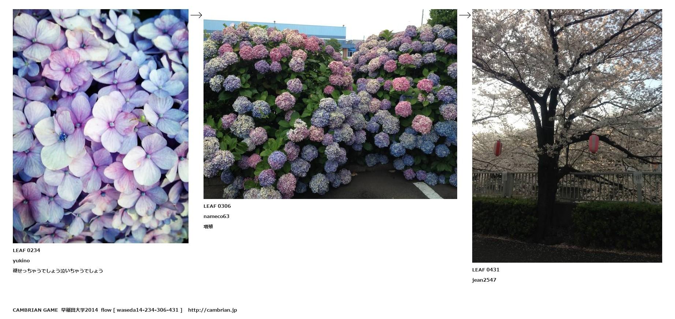The height and width of the screenshot is (319, 675).
Task: Click the author name nameco63
Action: (216, 216)
